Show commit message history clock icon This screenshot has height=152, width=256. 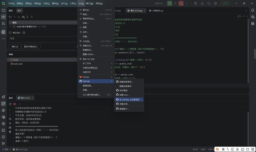(x=24, y=33)
